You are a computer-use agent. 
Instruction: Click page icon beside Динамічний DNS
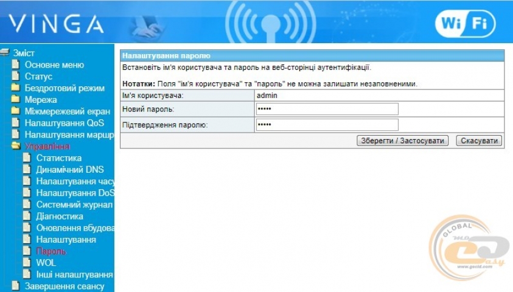click(27, 169)
